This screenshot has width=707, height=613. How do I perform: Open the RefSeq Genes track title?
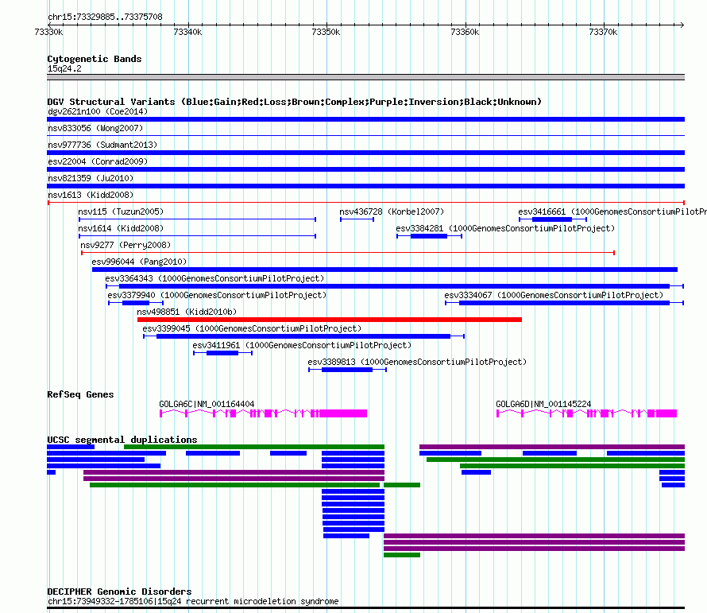click(80, 394)
